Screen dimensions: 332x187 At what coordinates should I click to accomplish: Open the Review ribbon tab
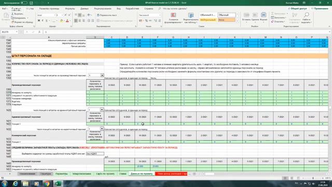103,9
